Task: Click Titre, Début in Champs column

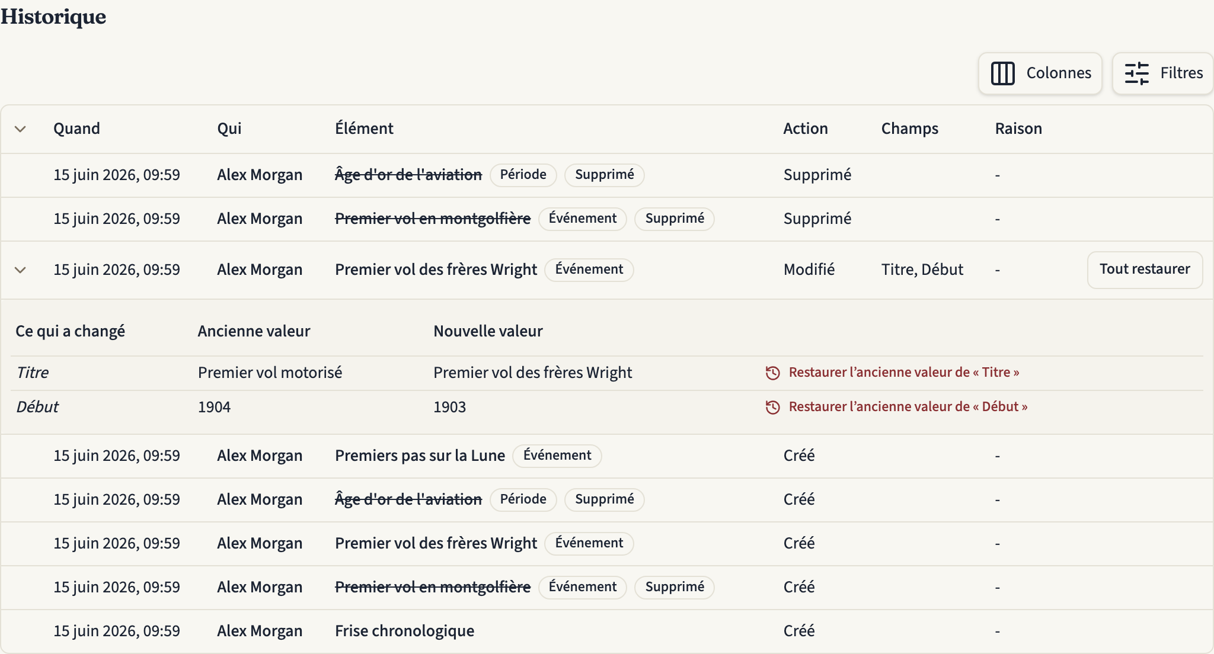Action: [x=922, y=270]
